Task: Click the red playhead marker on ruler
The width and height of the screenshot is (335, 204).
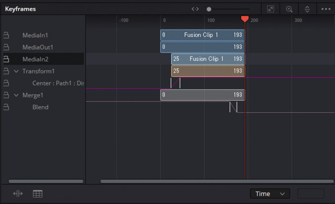Action: [x=245, y=19]
